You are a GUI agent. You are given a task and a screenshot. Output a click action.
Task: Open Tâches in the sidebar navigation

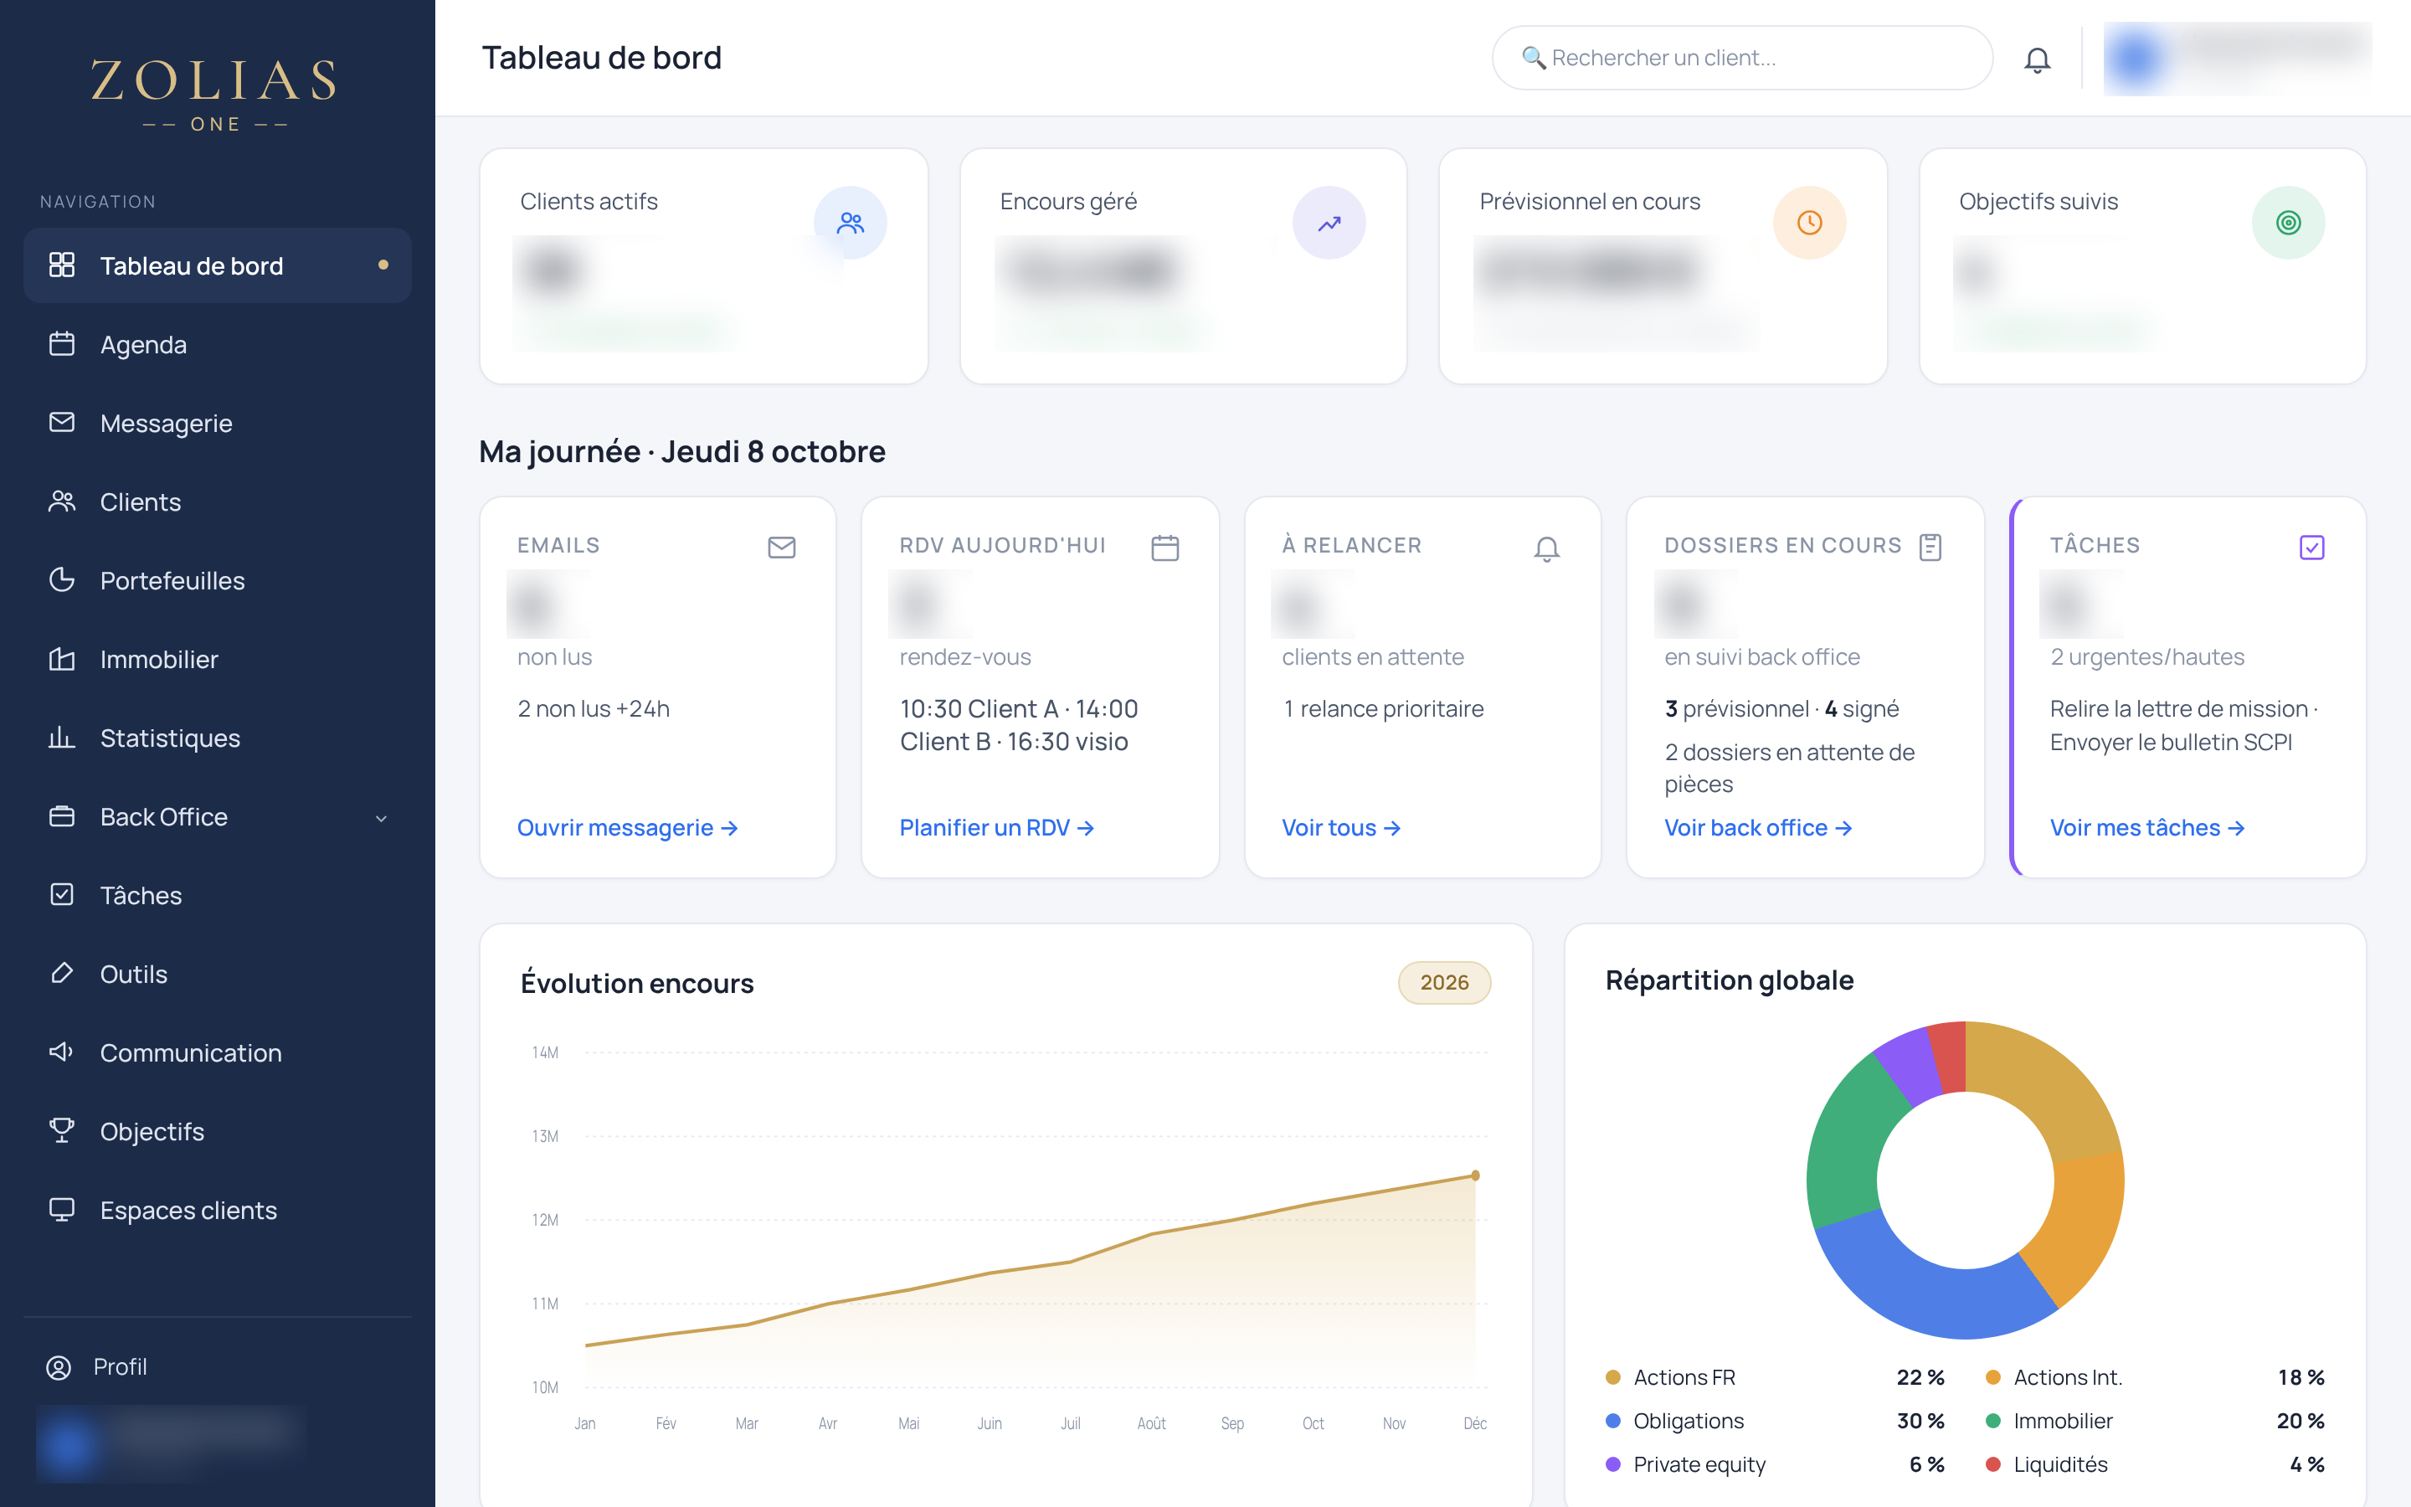click(217, 896)
